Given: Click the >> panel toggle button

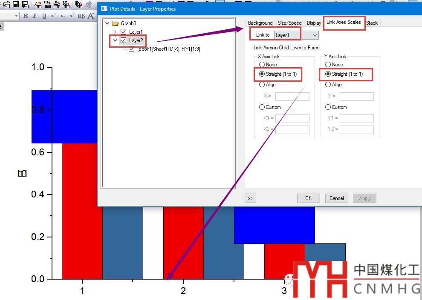Looking at the screenshot, I should (x=250, y=198).
